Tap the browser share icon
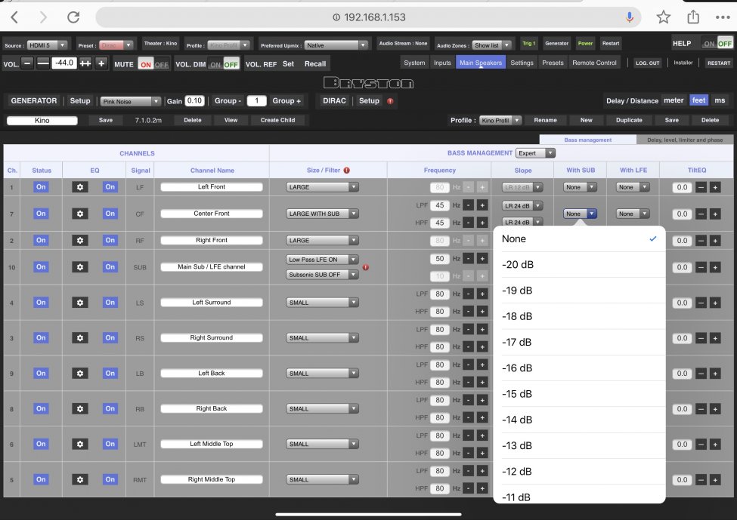The image size is (737, 520). pos(692,17)
